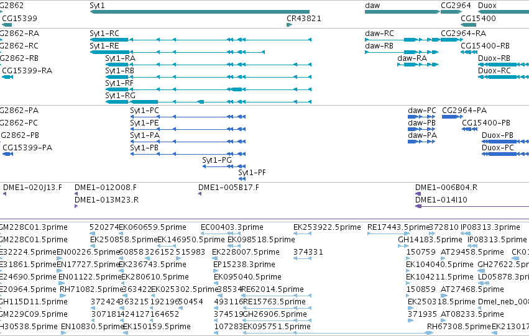The image size is (529, 336).
Task: Select EST EK095040.5prime
Action: coord(216,283)
